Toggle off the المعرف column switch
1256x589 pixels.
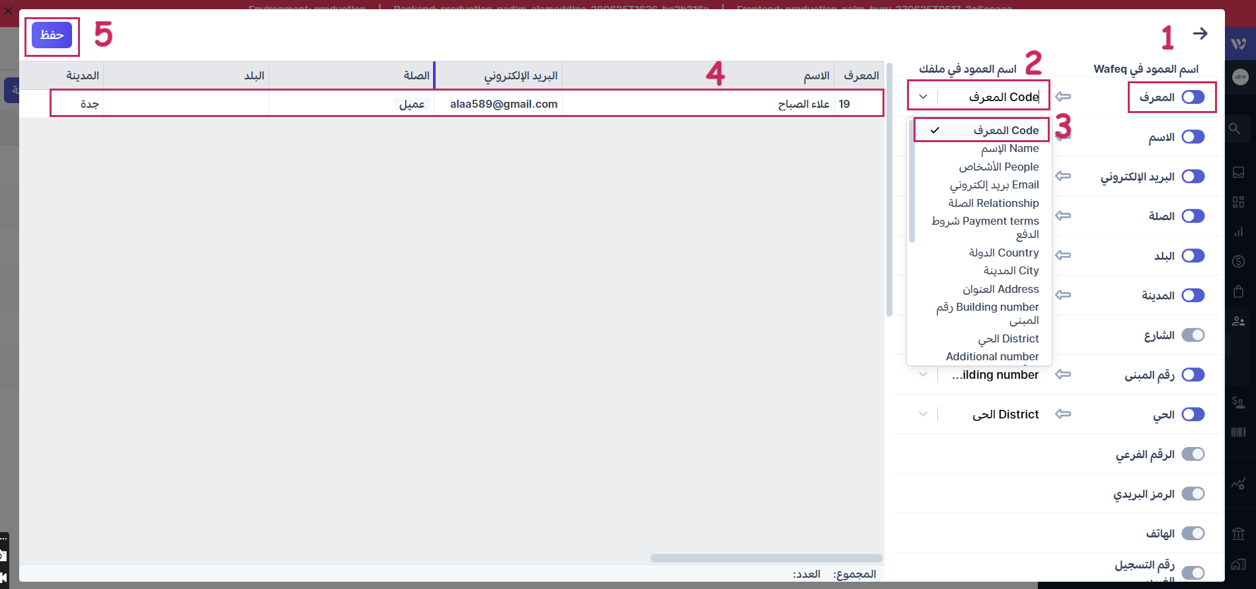click(1193, 97)
